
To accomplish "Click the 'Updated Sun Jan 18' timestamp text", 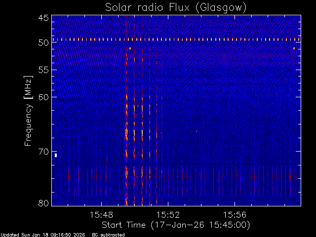I will 43,235.
